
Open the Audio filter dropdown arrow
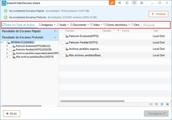pyautogui.click(x=68, y=25)
